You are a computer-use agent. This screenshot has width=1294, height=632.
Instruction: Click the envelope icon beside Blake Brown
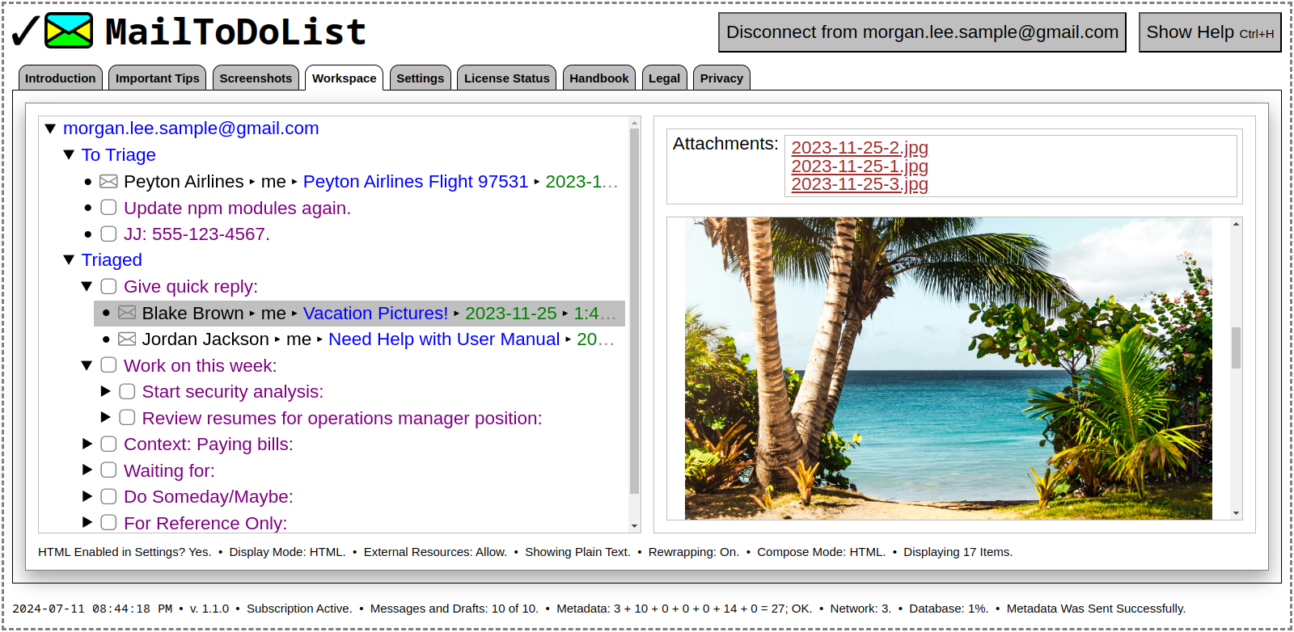pyautogui.click(x=127, y=313)
